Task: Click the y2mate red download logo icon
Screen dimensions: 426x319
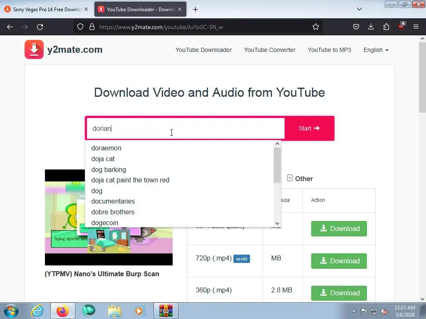Action: pyautogui.click(x=34, y=49)
